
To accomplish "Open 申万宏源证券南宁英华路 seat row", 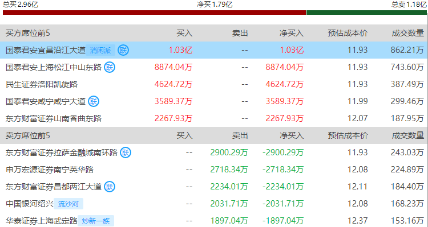I will click(x=214, y=170).
